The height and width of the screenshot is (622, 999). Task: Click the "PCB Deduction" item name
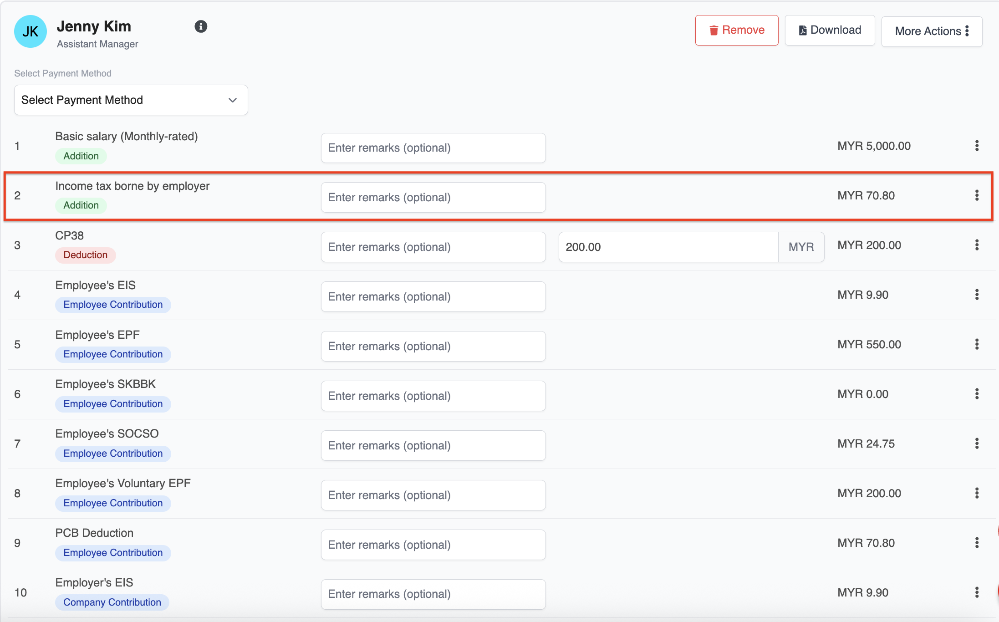coord(94,533)
